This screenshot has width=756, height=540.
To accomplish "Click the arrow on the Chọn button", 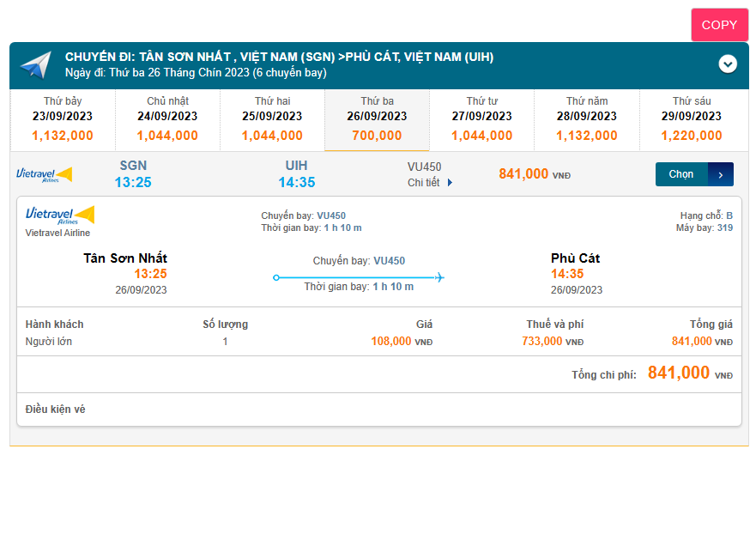I will (x=721, y=174).
